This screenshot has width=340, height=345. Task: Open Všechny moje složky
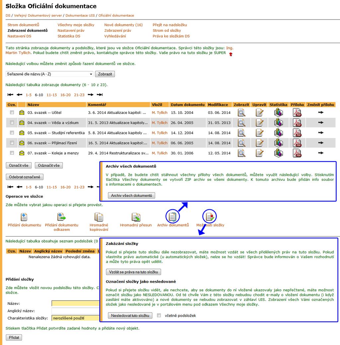coord(76,25)
